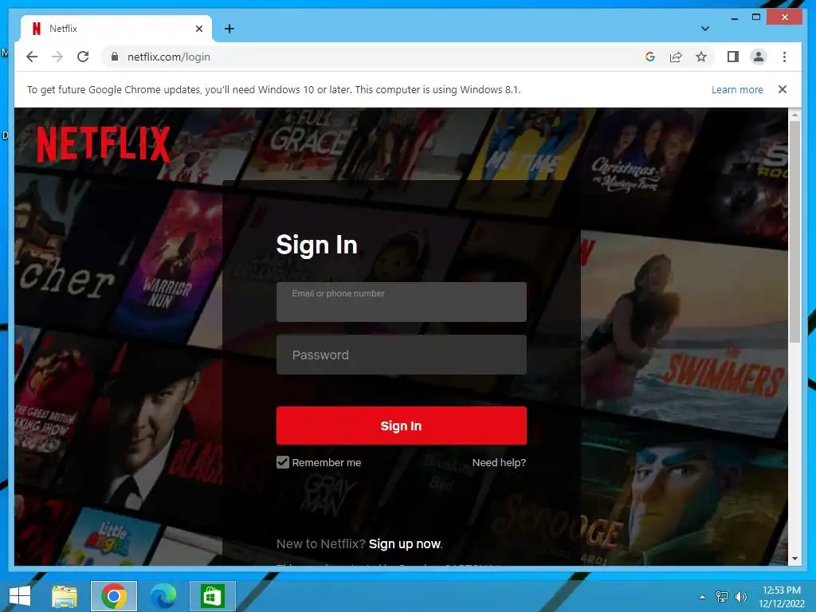Share this page using the share icon
The height and width of the screenshot is (612, 816).
coord(676,57)
